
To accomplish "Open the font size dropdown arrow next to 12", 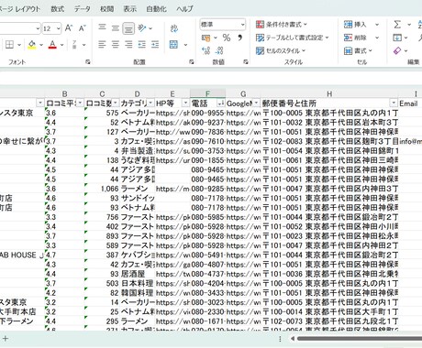I will tap(59, 28).
